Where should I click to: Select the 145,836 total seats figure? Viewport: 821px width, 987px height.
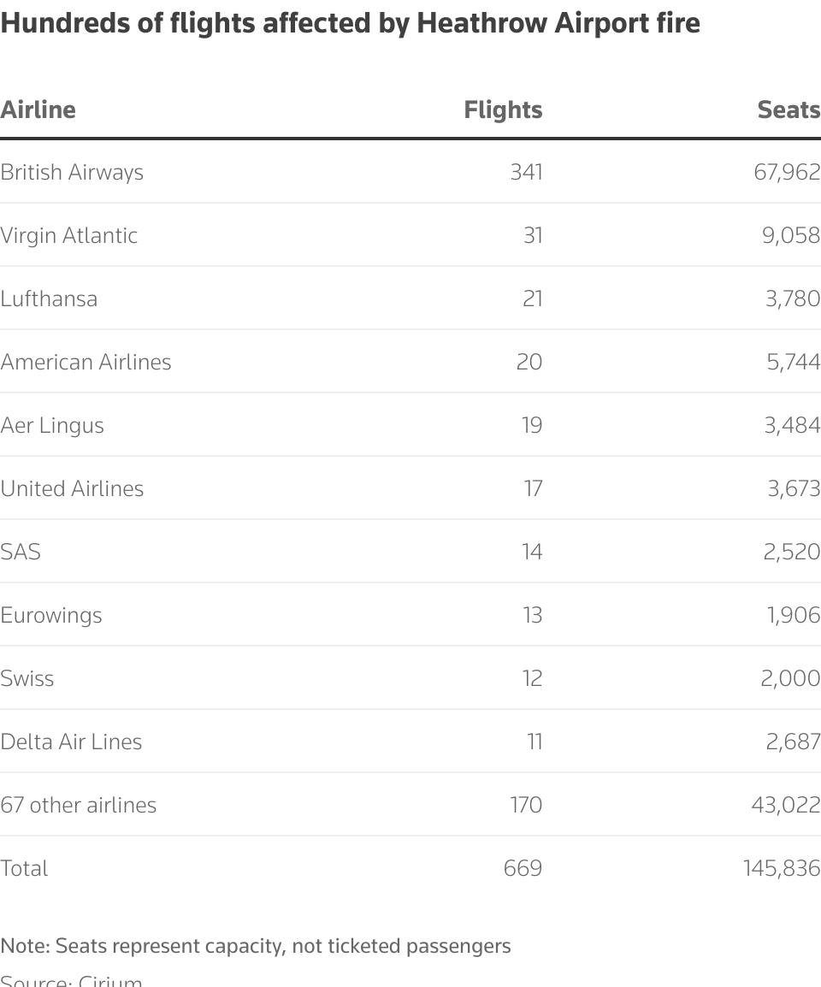(781, 868)
